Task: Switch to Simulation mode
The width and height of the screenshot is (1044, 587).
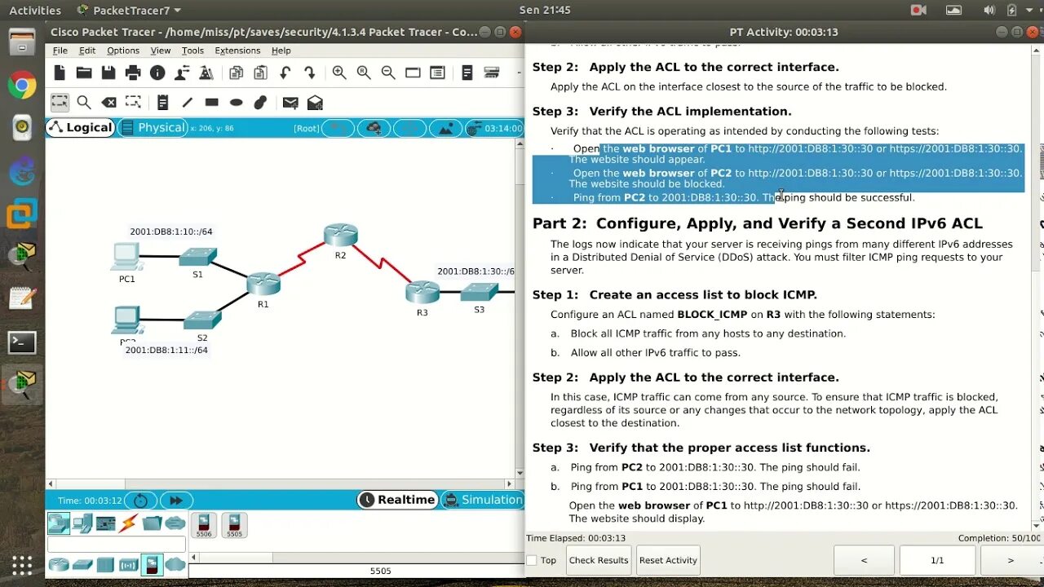Action: (x=482, y=500)
